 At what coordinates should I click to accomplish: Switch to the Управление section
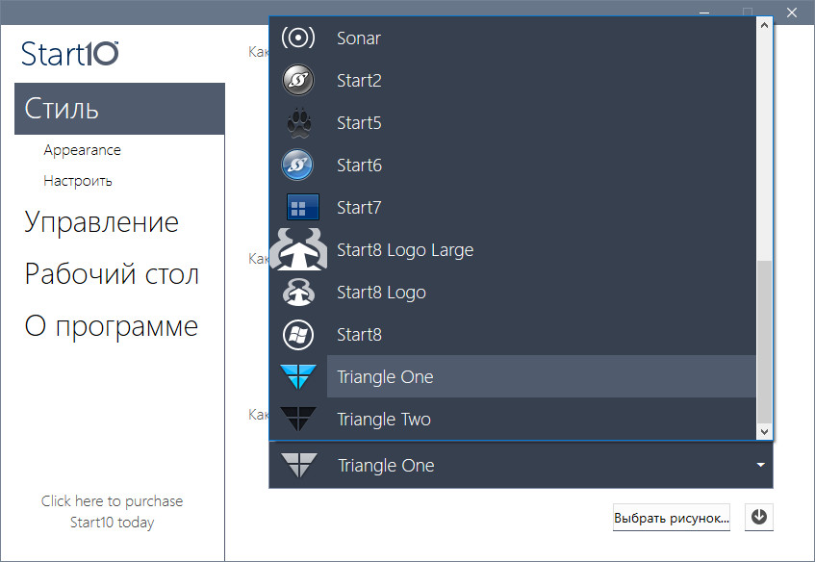pyautogui.click(x=102, y=222)
